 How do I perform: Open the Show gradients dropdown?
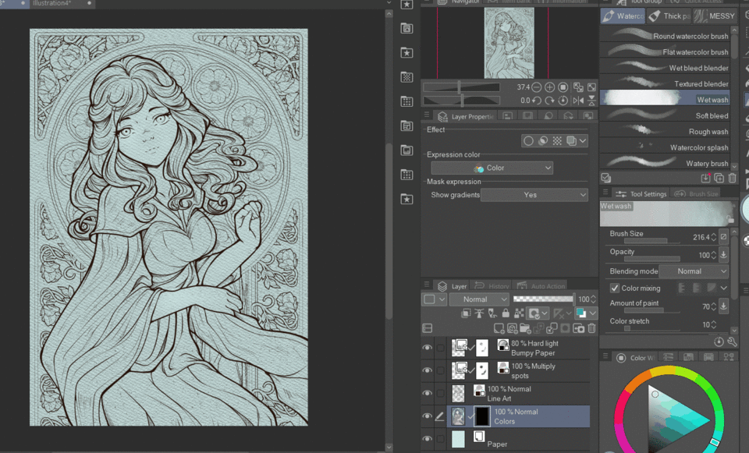tap(534, 195)
